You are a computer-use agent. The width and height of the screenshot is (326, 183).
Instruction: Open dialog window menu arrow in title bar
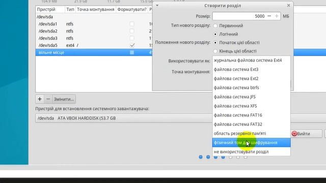click(157, 6)
